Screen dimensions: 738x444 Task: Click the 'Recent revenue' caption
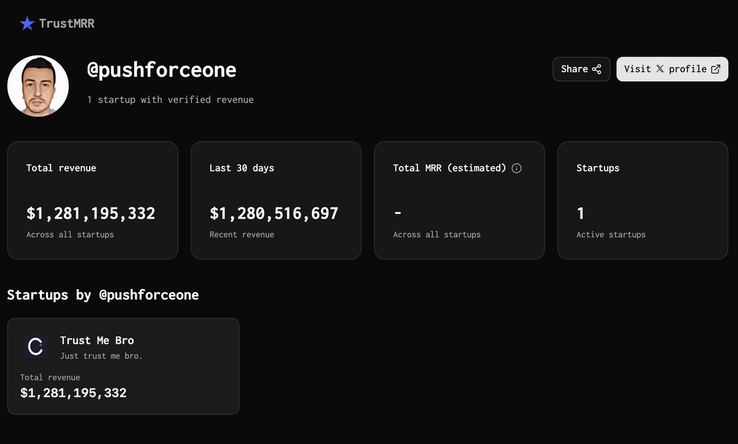242,235
